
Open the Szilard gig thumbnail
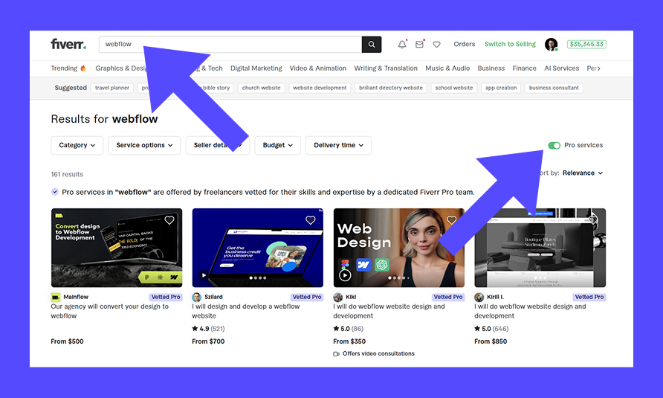click(257, 248)
